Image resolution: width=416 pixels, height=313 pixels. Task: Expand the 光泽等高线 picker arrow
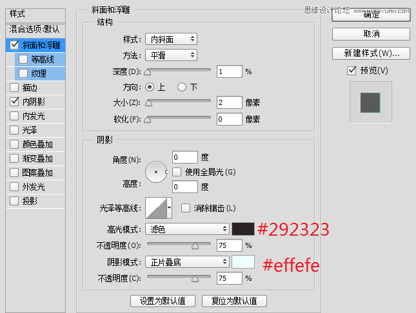[x=170, y=208]
